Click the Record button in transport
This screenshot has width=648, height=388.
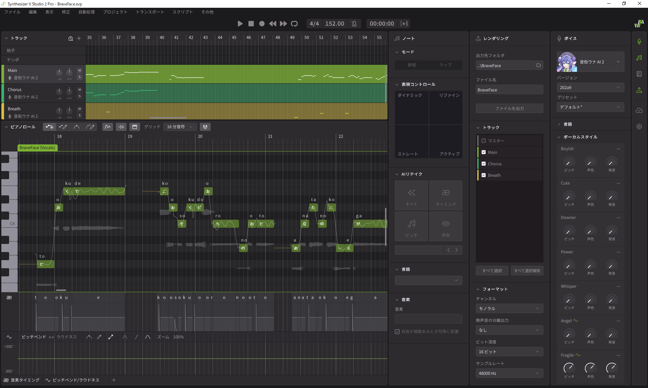[262, 24]
